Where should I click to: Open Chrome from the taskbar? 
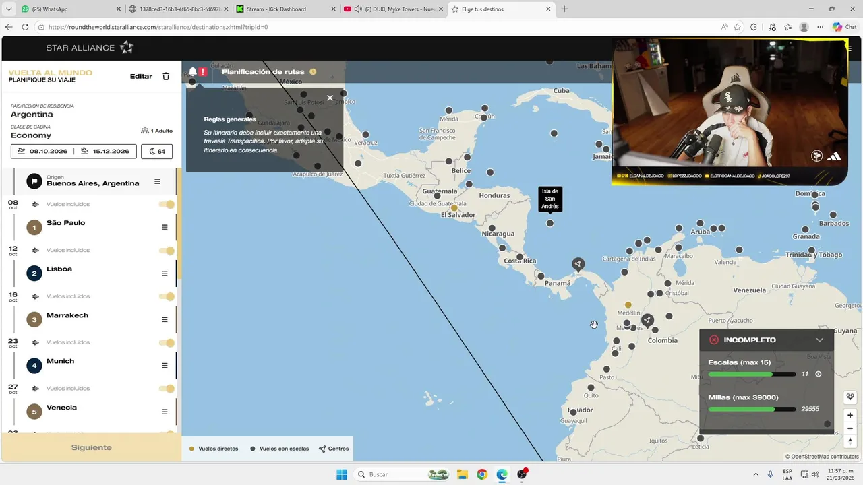[x=481, y=474]
